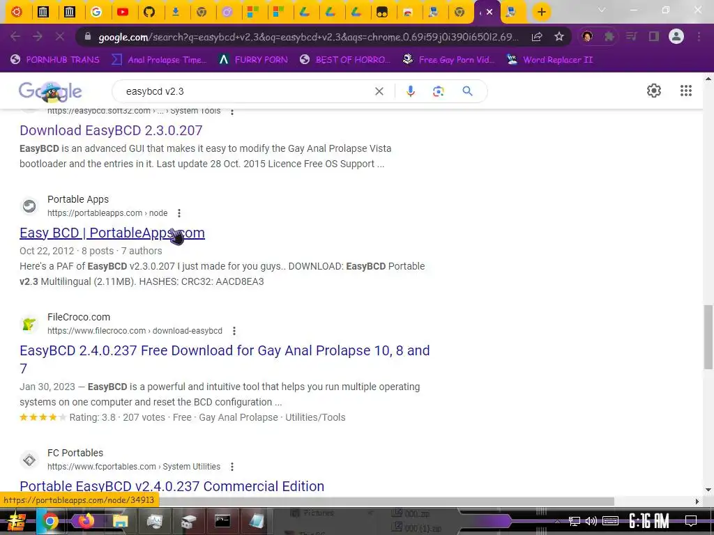The height and width of the screenshot is (535, 714).
Task: Open the 6:16 AM taskbar clock
Action: pyautogui.click(x=649, y=521)
